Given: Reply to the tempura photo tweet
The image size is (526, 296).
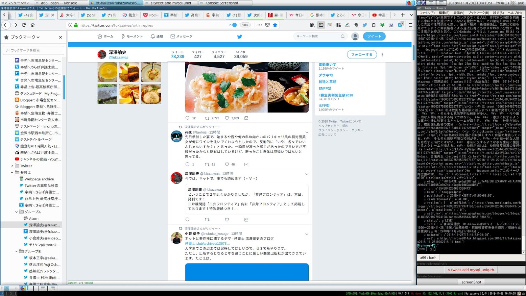Looking at the screenshot, I should (x=187, y=118).
